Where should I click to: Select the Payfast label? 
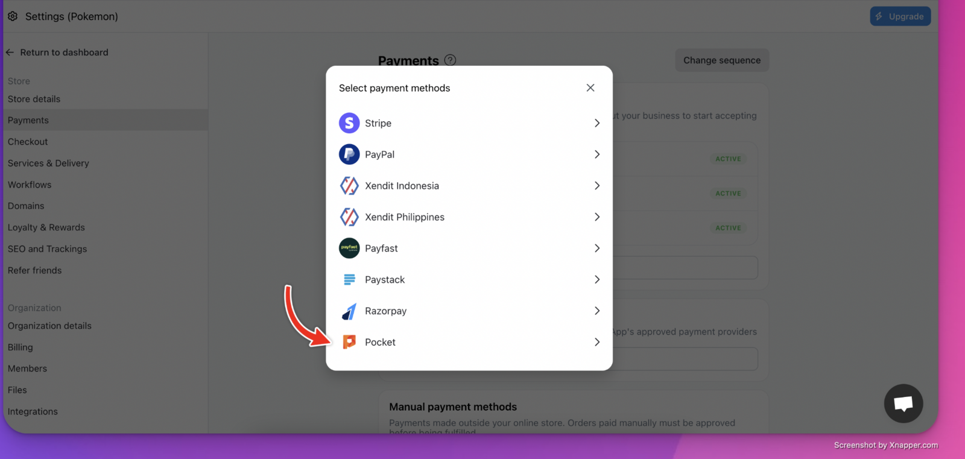(381, 248)
